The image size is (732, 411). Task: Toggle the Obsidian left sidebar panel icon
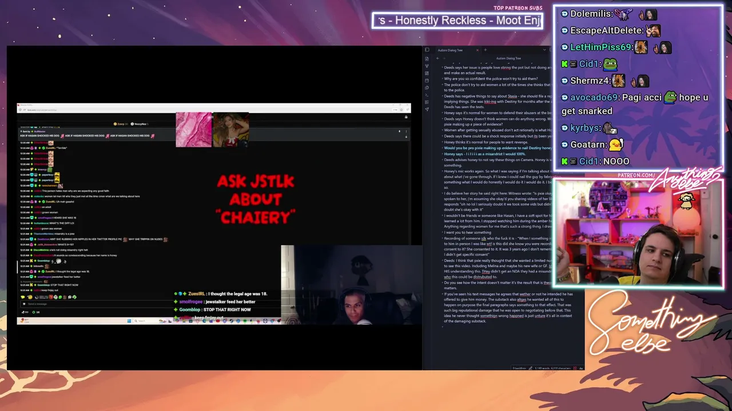(427, 50)
